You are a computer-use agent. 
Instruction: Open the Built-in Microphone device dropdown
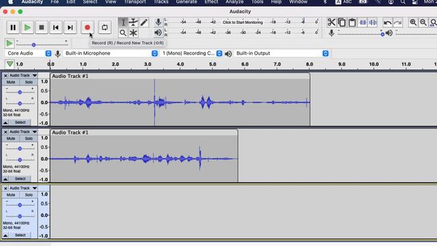[111, 53]
